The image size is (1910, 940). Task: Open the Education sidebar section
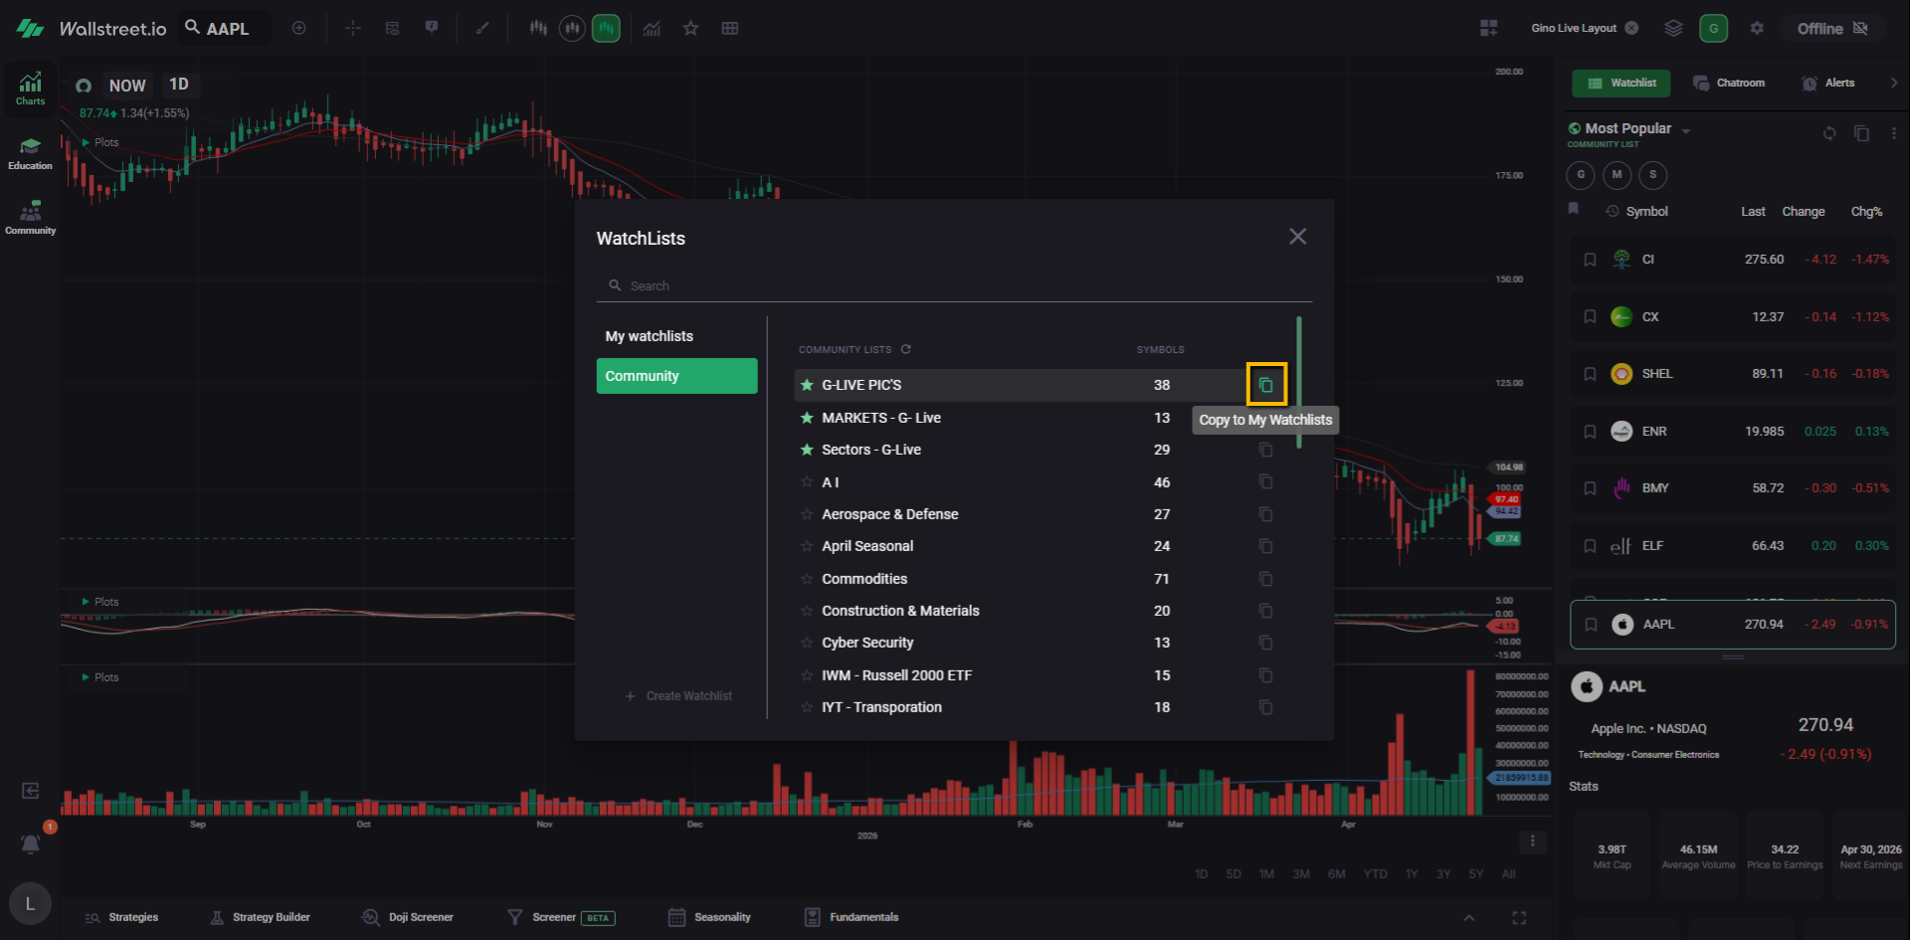coord(30,154)
